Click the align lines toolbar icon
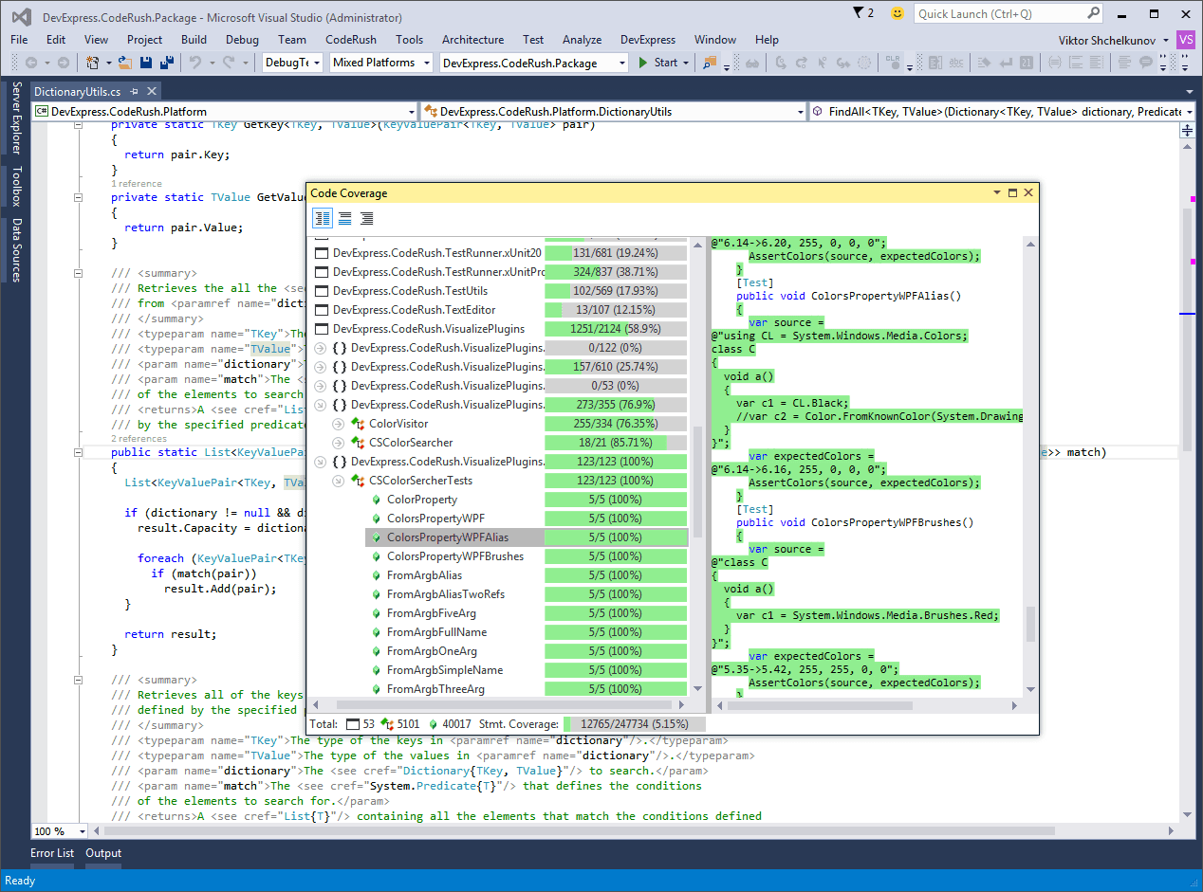Screen dimensions: 1203x892 tap(1125, 63)
